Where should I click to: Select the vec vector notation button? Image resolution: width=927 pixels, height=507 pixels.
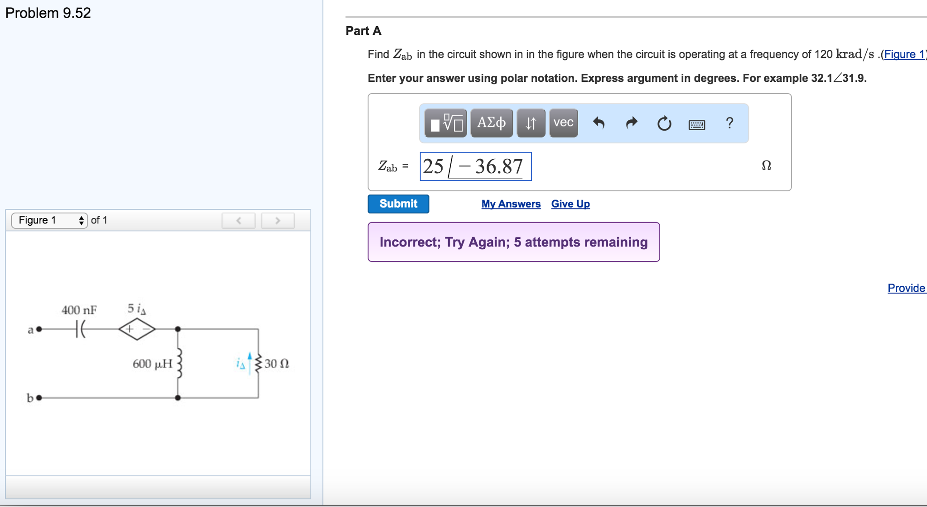pyautogui.click(x=563, y=123)
